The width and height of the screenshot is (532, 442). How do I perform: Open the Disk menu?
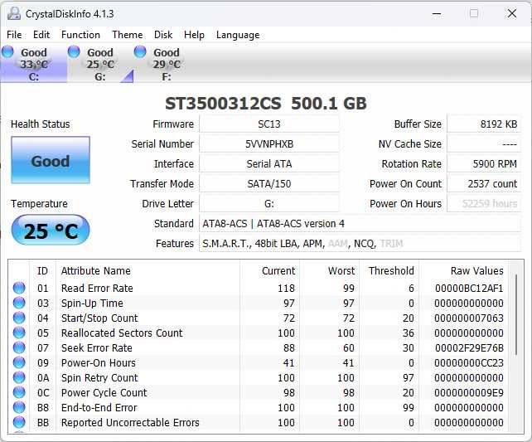(x=163, y=35)
